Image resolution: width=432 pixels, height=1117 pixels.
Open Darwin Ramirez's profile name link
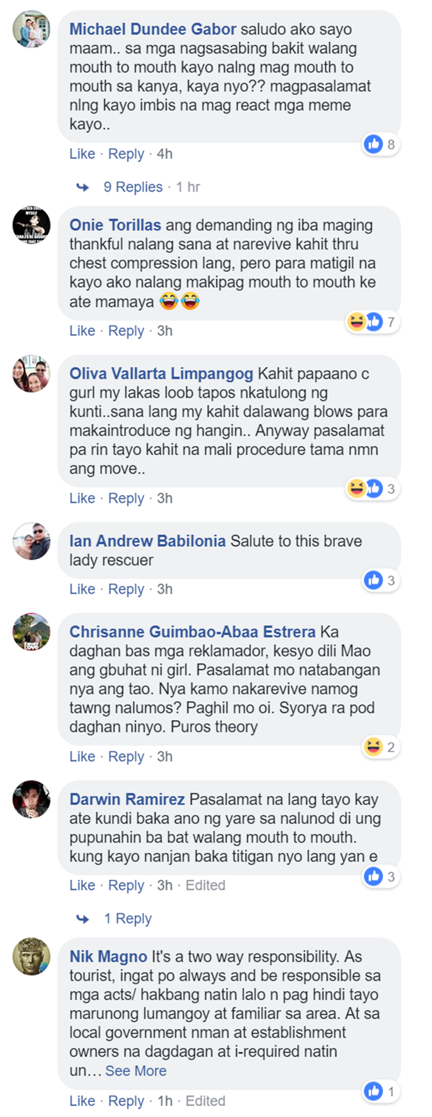tap(127, 800)
